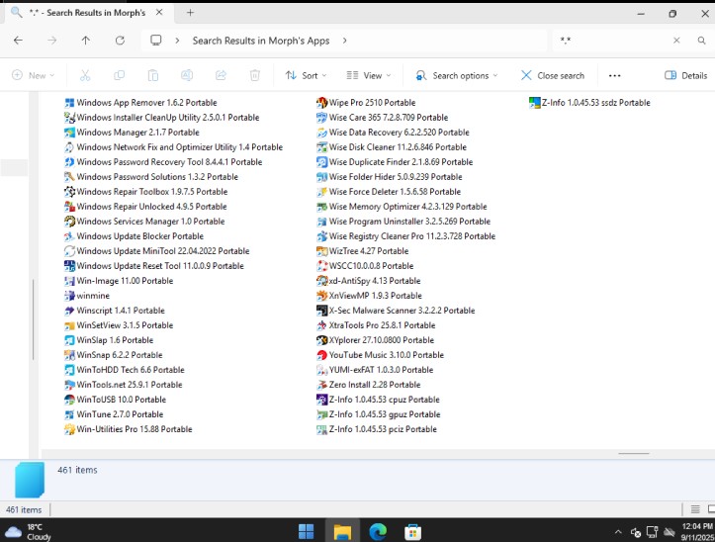Select the Z-Info cpuz Portable icon
This screenshot has height=542, width=715.
point(322,400)
